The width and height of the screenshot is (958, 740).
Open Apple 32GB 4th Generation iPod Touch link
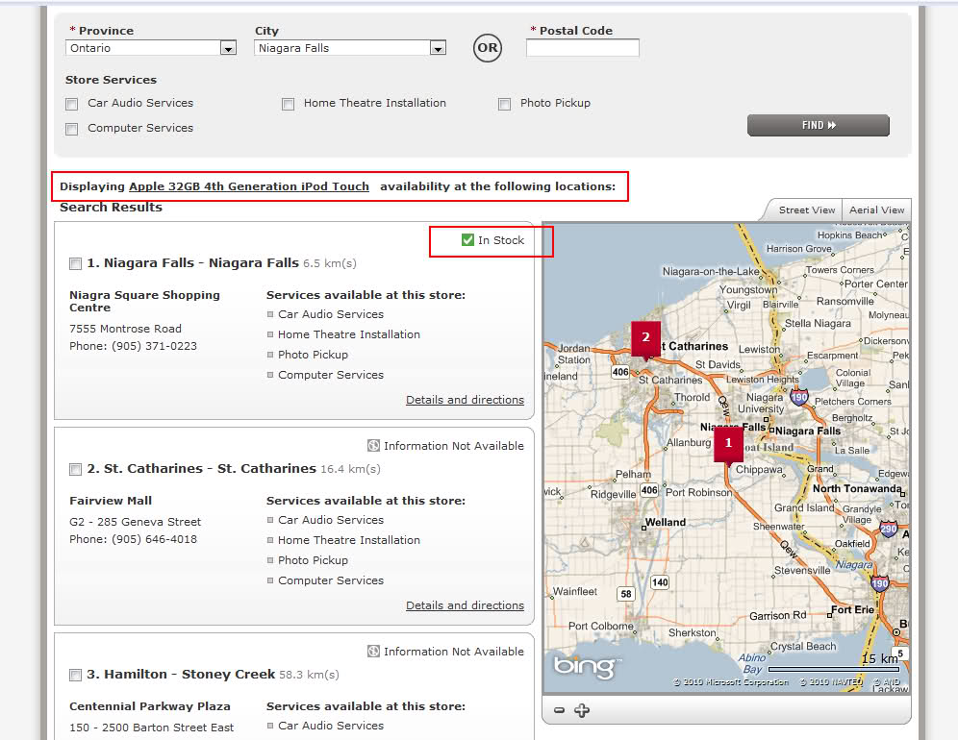pyautogui.click(x=249, y=186)
